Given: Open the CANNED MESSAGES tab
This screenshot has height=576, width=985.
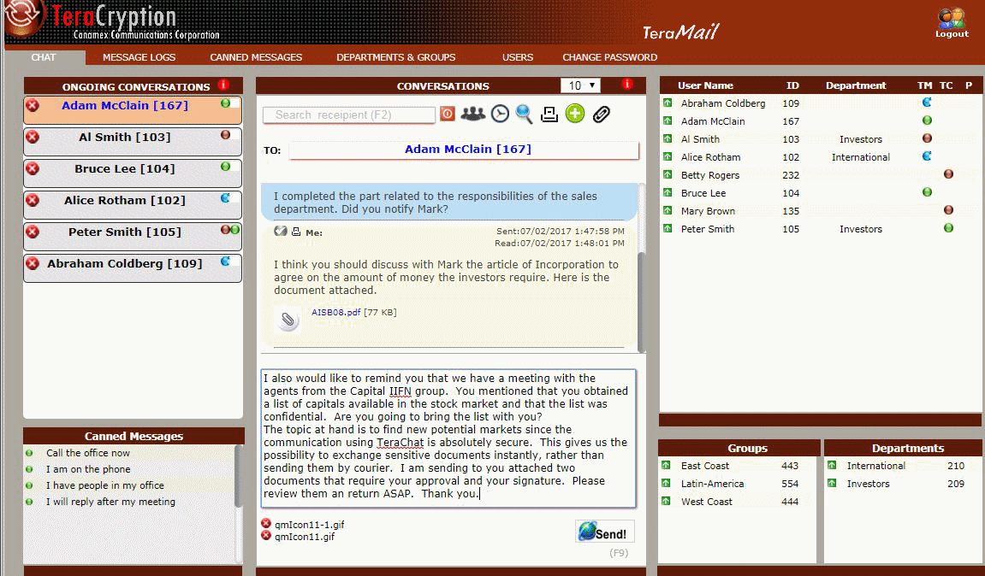Looking at the screenshot, I should click(x=256, y=57).
